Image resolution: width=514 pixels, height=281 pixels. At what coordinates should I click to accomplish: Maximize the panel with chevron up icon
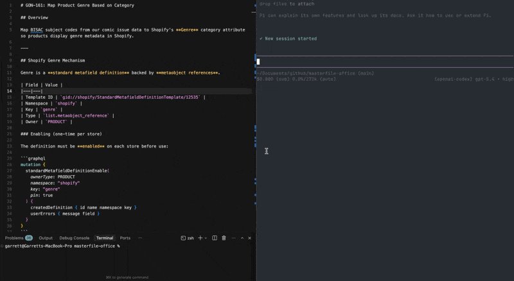242,238
